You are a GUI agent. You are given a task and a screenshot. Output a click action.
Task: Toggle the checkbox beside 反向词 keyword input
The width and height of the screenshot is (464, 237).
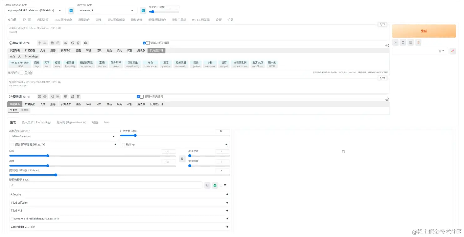pyautogui.click(x=138, y=97)
